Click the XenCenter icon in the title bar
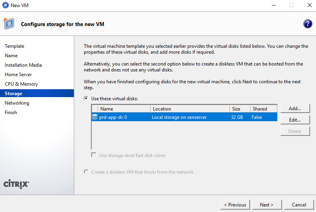The width and height of the screenshot is (316, 212). coord(5,6)
